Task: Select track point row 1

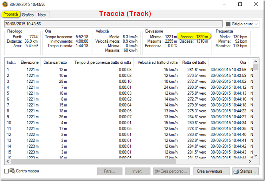Action: 129,70
